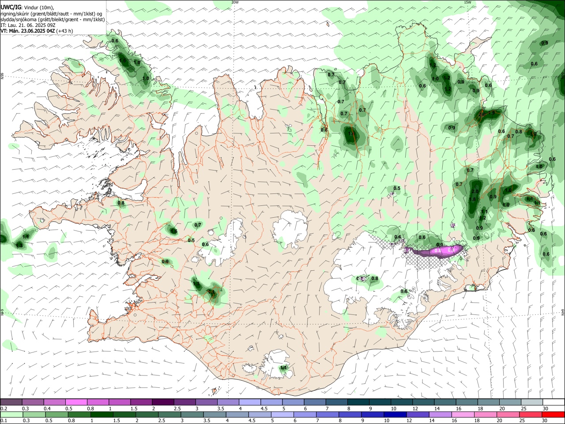The height and width of the screenshot is (424, 565).
Task: Pick light pink bottom-row swatch between 16 and 18
Action: [463, 415]
